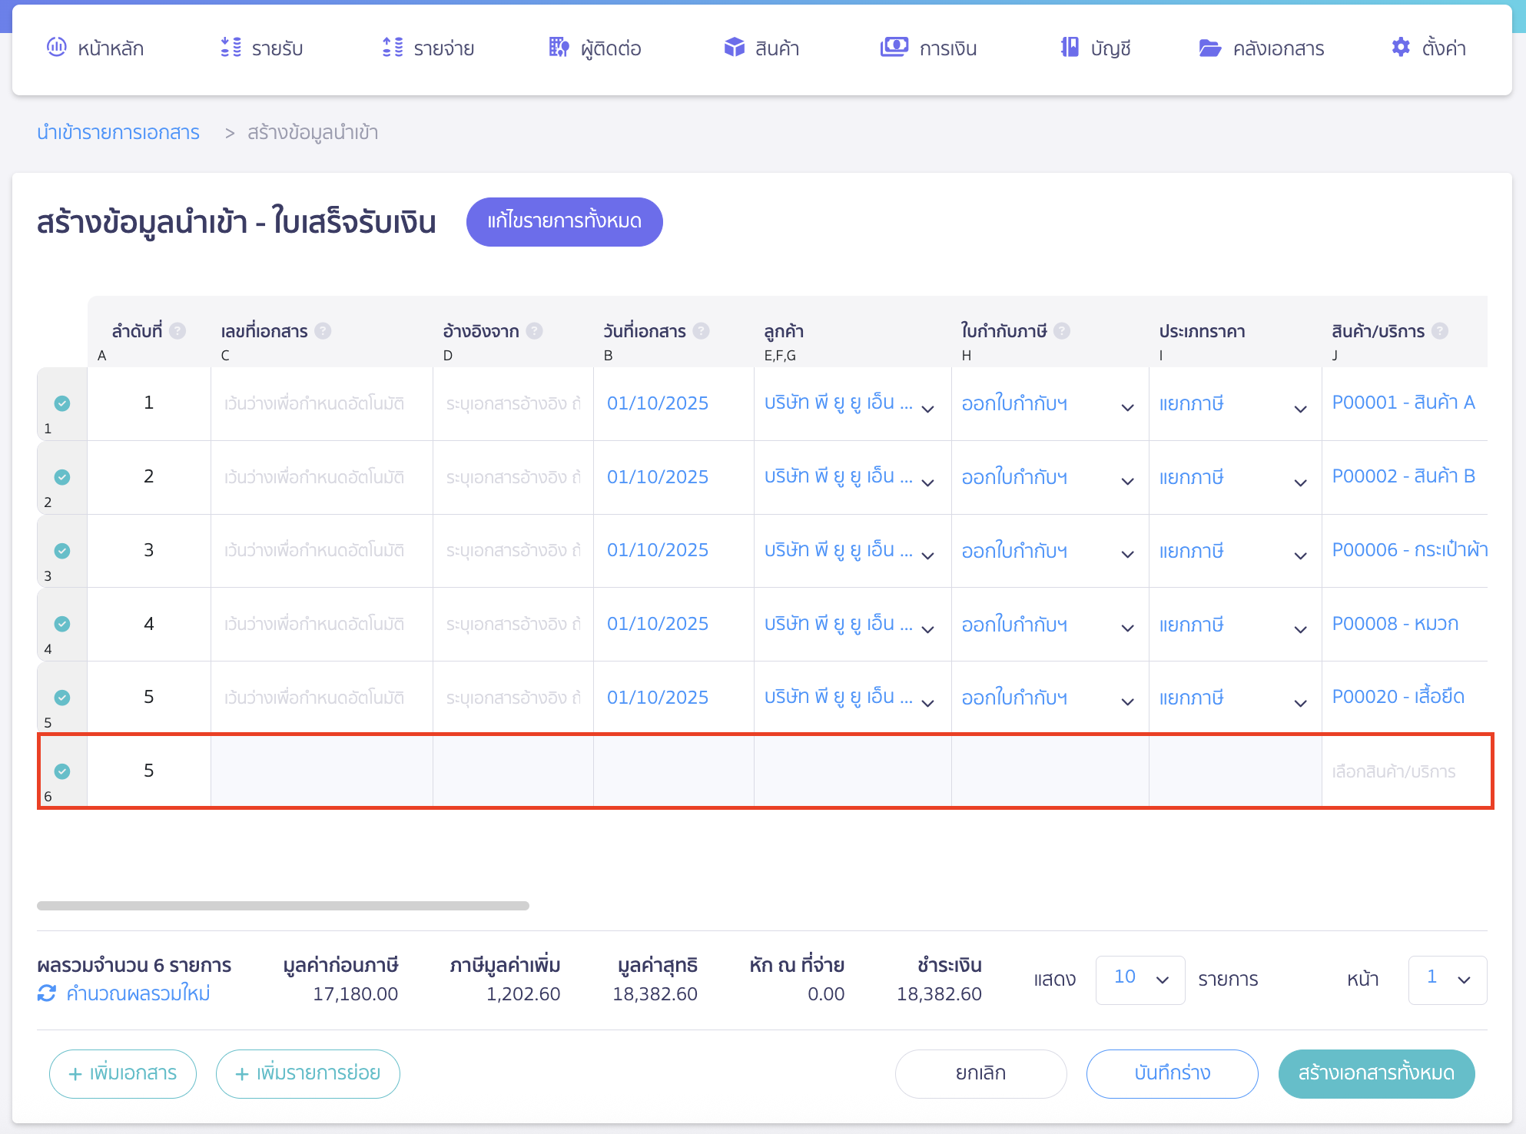Open the customer dropdown in row 2
Image resolution: width=1526 pixels, height=1134 pixels.
click(x=927, y=482)
